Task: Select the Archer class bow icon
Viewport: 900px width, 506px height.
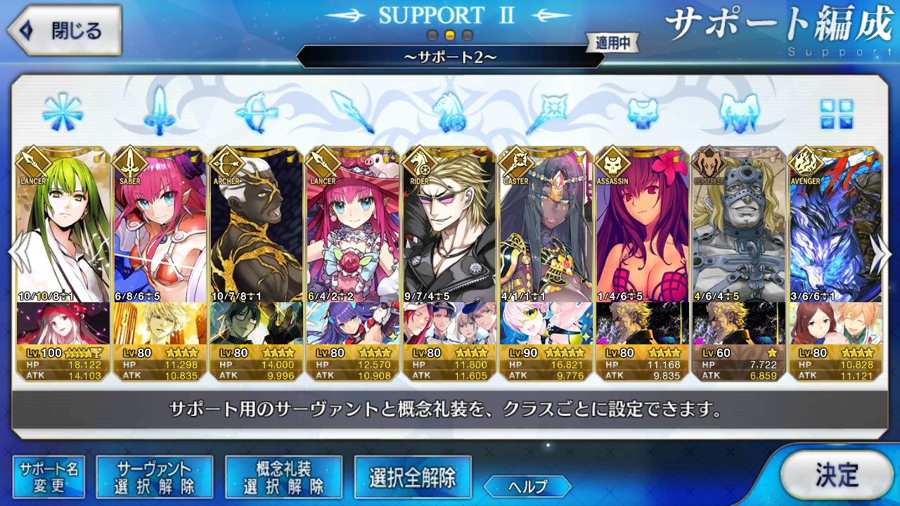Action: (256, 112)
